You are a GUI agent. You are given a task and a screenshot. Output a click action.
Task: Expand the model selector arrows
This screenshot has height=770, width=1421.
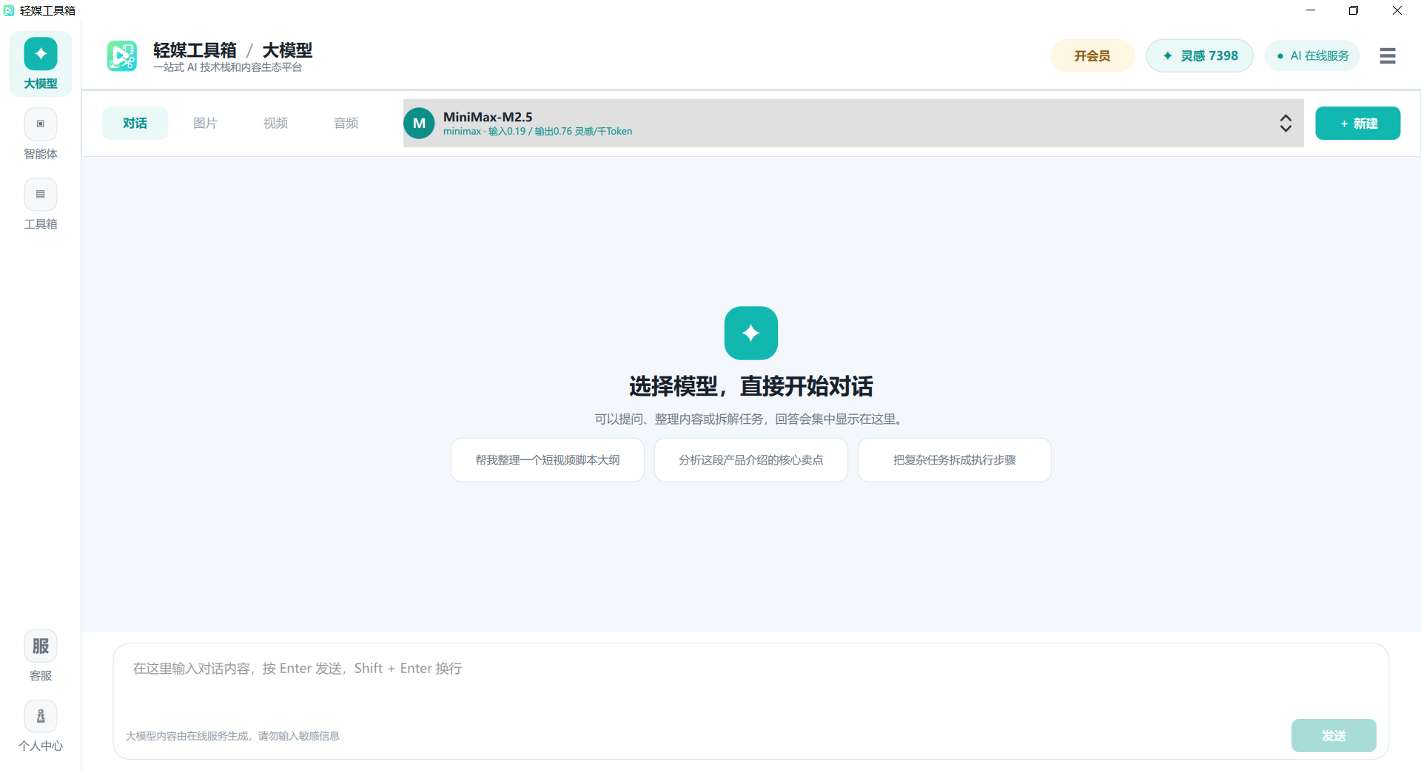point(1286,124)
